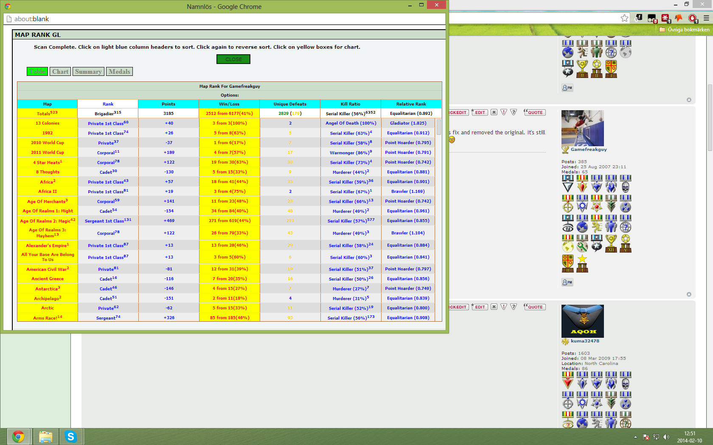
Task: Click the report exclamation icon on kuma32478's post
Action: pyautogui.click(x=504, y=307)
